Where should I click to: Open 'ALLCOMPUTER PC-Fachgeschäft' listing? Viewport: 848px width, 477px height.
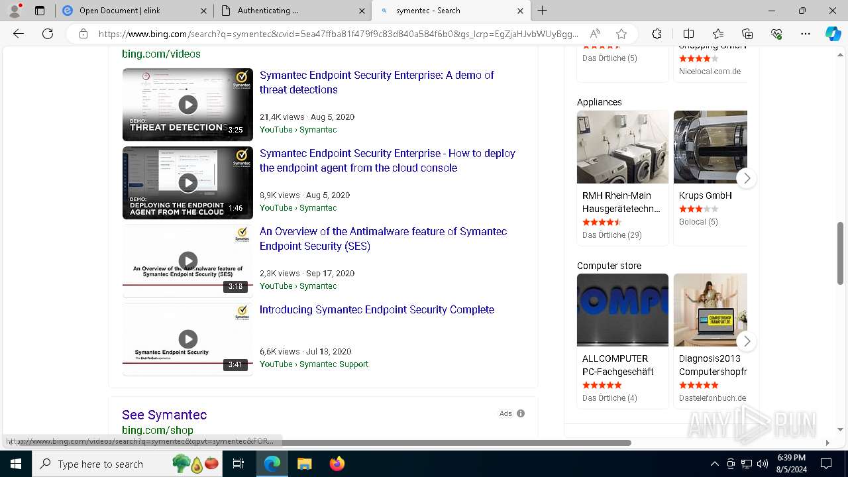(618, 365)
